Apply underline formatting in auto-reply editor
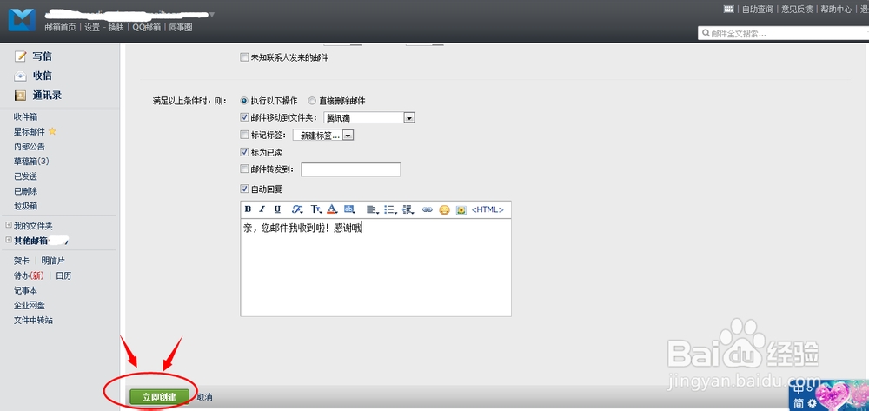The height and width of the screenshot is (411, 869). [x=278, y=209]
